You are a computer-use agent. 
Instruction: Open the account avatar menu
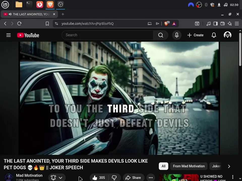(227, 35)
